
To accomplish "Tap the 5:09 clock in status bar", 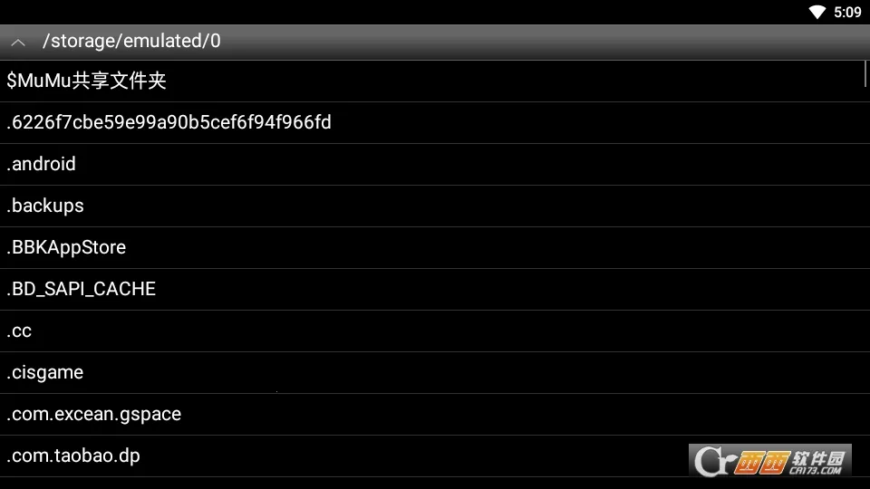I will [x=847, y=12].
